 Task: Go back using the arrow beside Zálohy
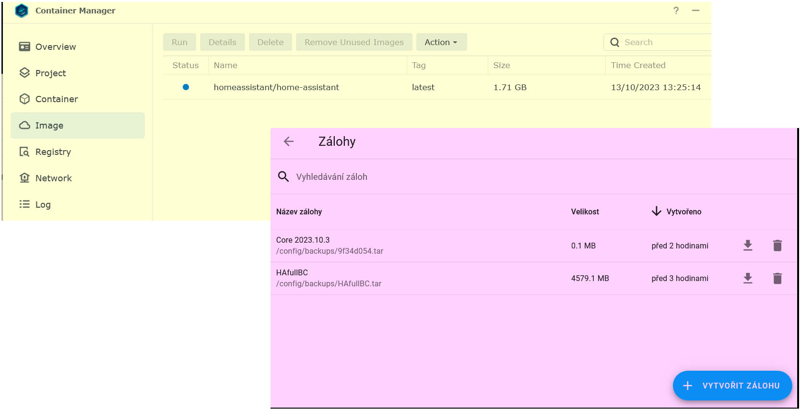point(289,141)
